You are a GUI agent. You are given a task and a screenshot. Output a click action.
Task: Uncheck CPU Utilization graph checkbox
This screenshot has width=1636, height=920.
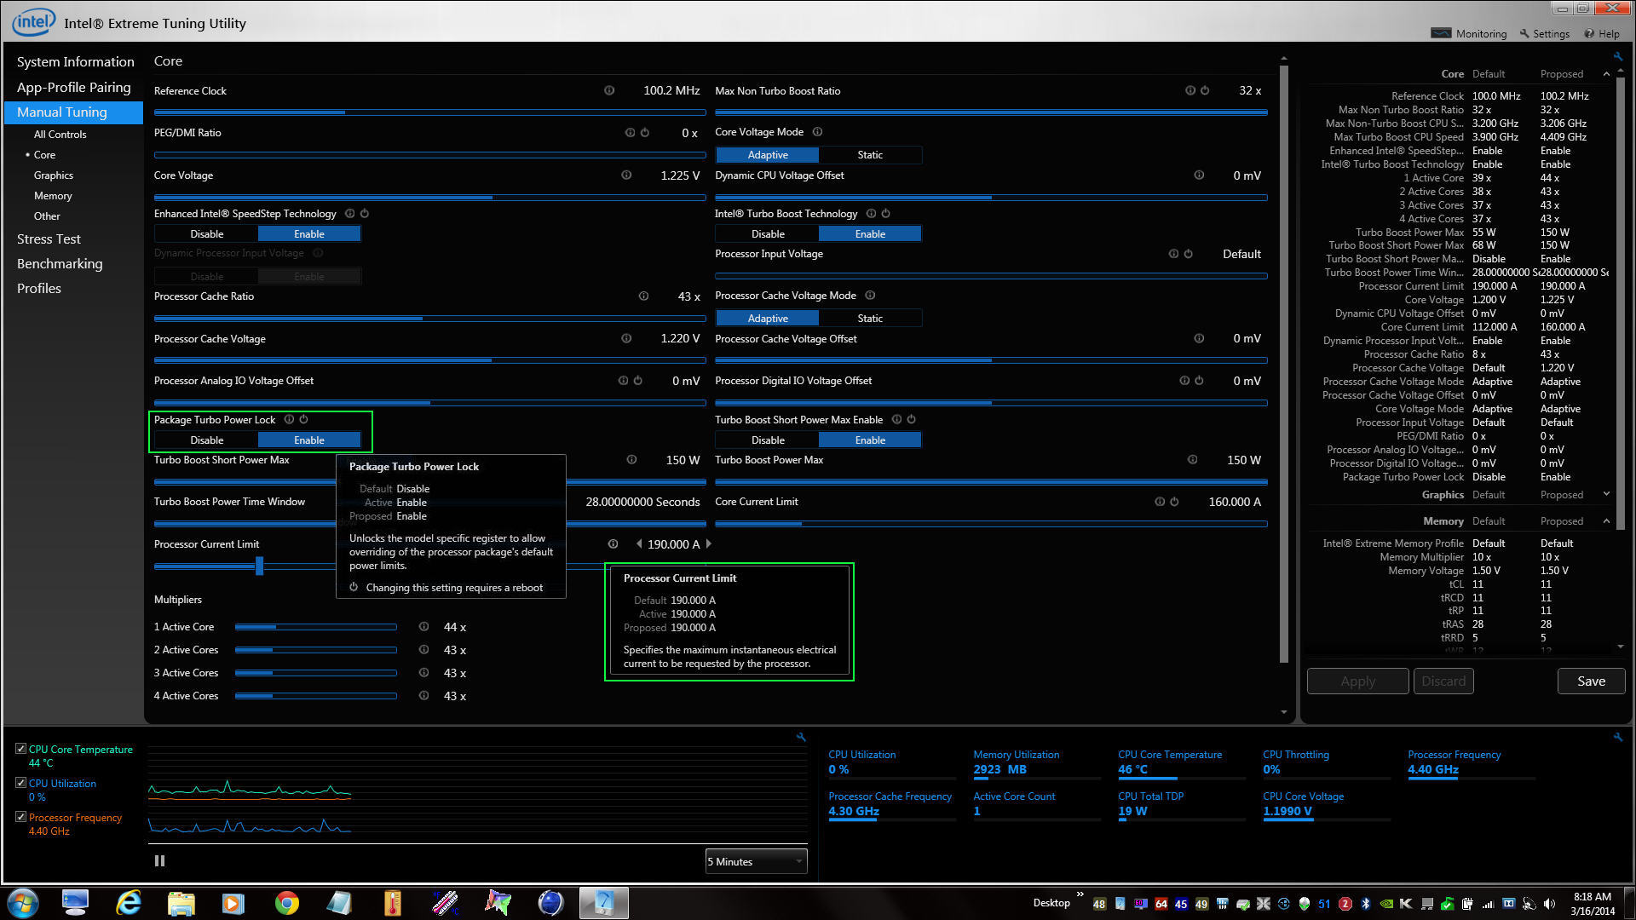(x=21, y=783)
